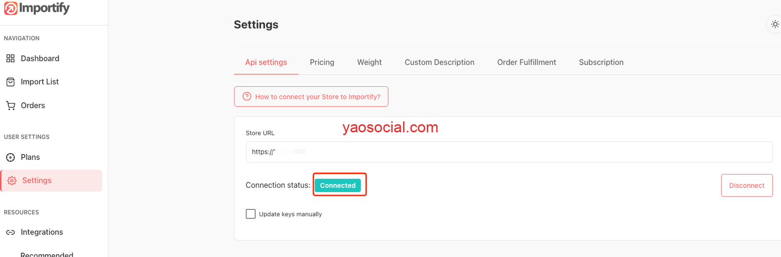This screenshot has width=781, height=257.
Task: Click the Importify logo icon
Action: pos(11,8)
